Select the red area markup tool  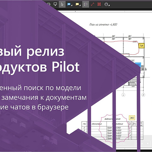[x=99, y=4]
